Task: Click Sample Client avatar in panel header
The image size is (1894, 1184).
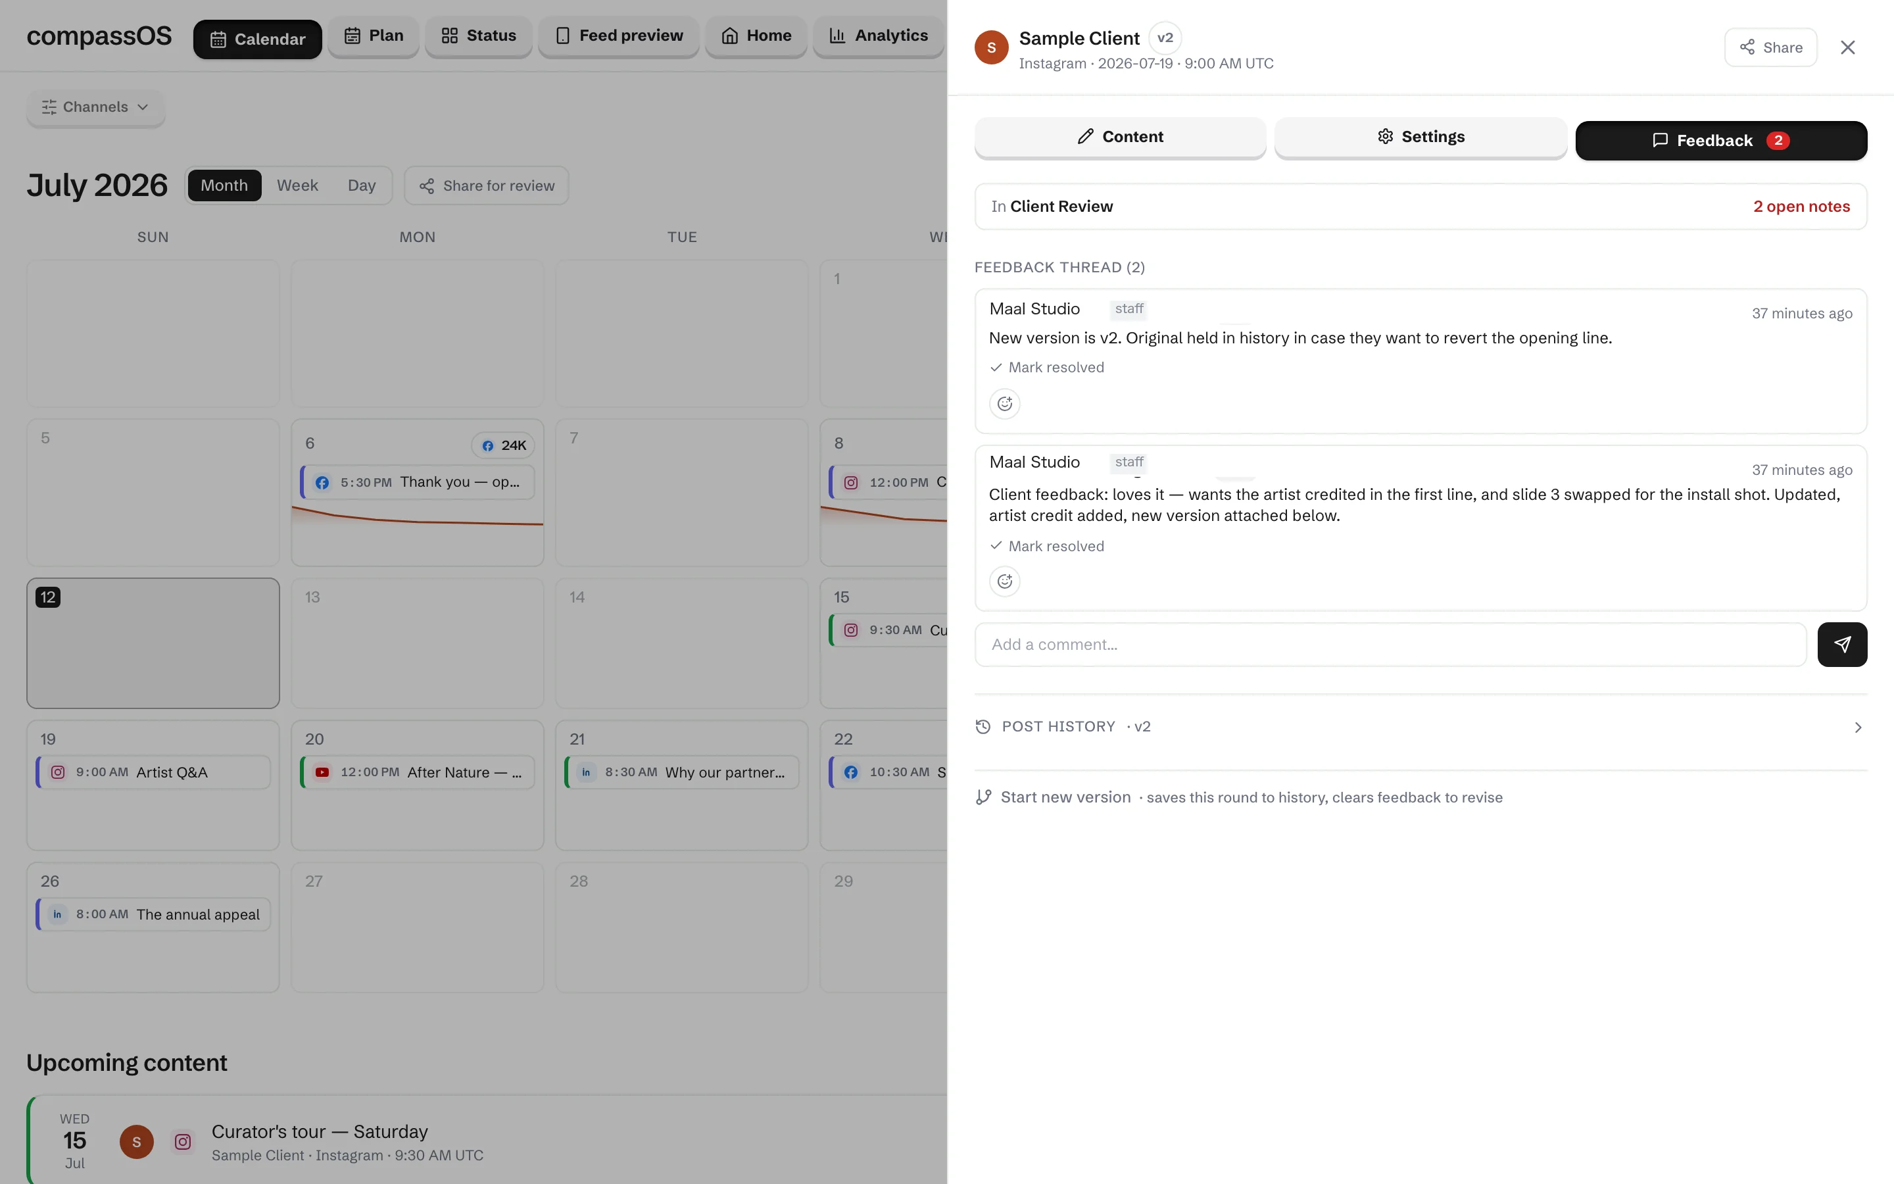Action: (x=991, y=48)
